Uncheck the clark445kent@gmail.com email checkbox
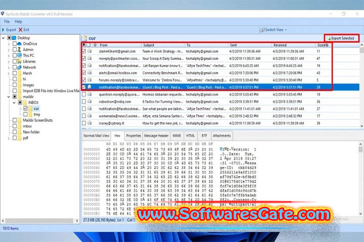Image resolution: width=364 pixels, height=242 pixels. (84, 51)
